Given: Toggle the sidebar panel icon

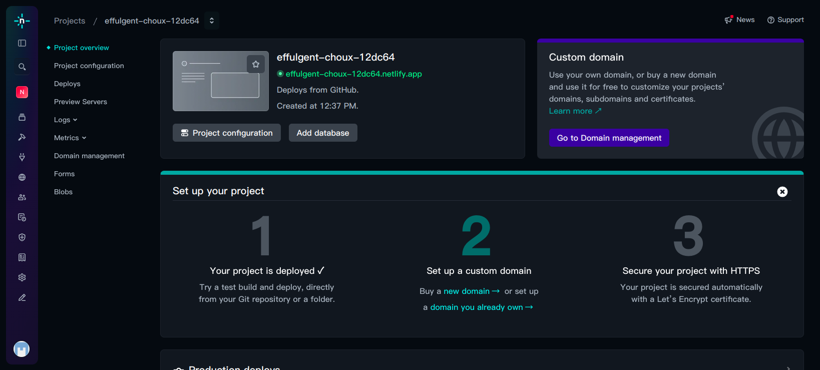Looking at the screenshot, I should (x=22, y=43).
